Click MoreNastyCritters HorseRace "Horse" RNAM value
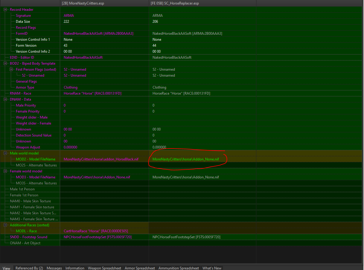This screenshot has width=364, height=270. pos(92,93)
